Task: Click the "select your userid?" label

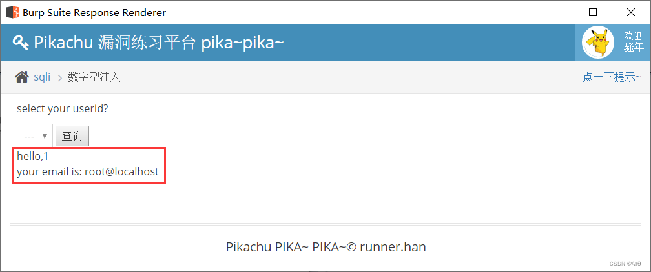Action: coord(63,108)
